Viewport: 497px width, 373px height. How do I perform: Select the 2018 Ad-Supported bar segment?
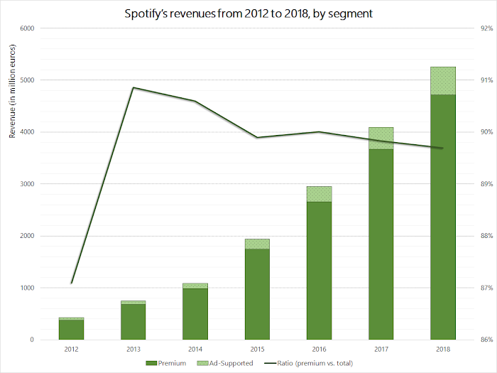(x=443, y=80)
